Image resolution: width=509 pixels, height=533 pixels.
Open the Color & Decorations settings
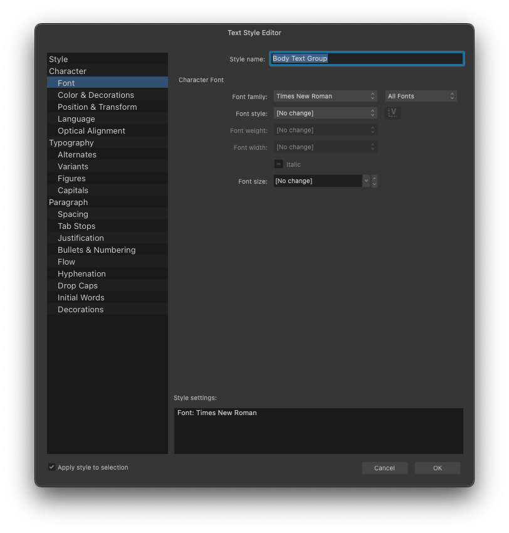click(x=107, y=95)
